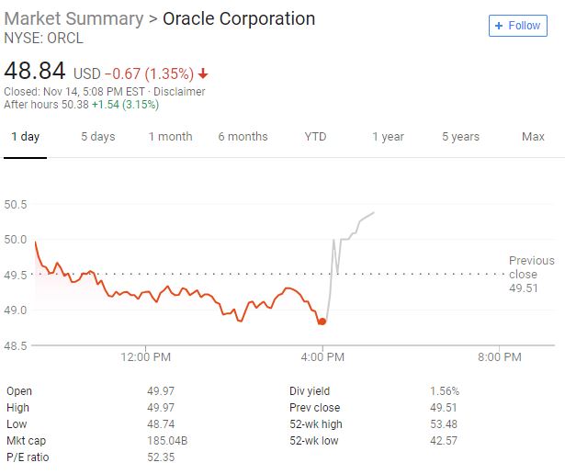The image size is (565, 474).
Task: Switch to the 1 year tab
Action: tap(388, 137)
